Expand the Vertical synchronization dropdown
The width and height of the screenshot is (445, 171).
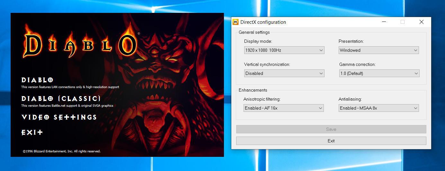pyautogui.click(x=284, y=73)
